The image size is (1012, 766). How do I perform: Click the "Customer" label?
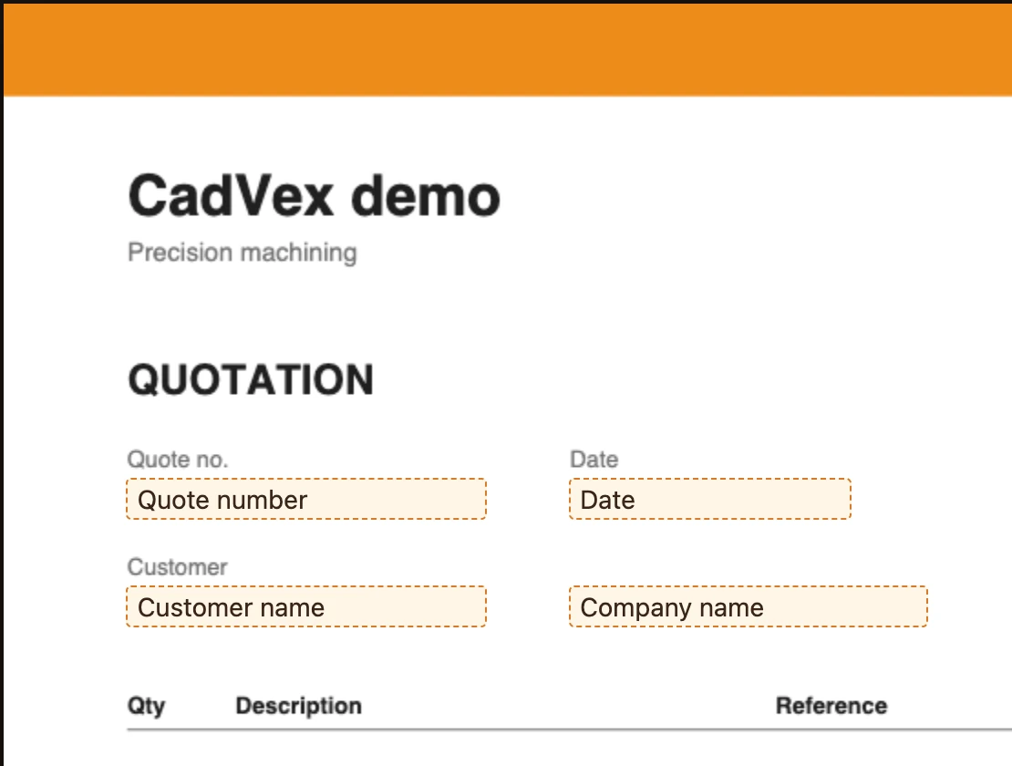tap(178, 567)
